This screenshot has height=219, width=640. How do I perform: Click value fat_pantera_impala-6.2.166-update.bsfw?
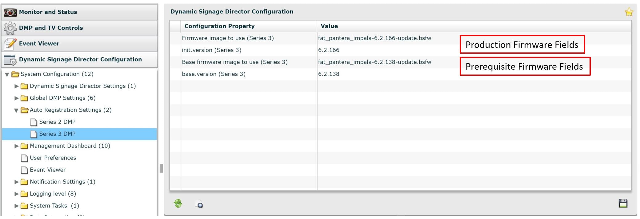(374, 38)
